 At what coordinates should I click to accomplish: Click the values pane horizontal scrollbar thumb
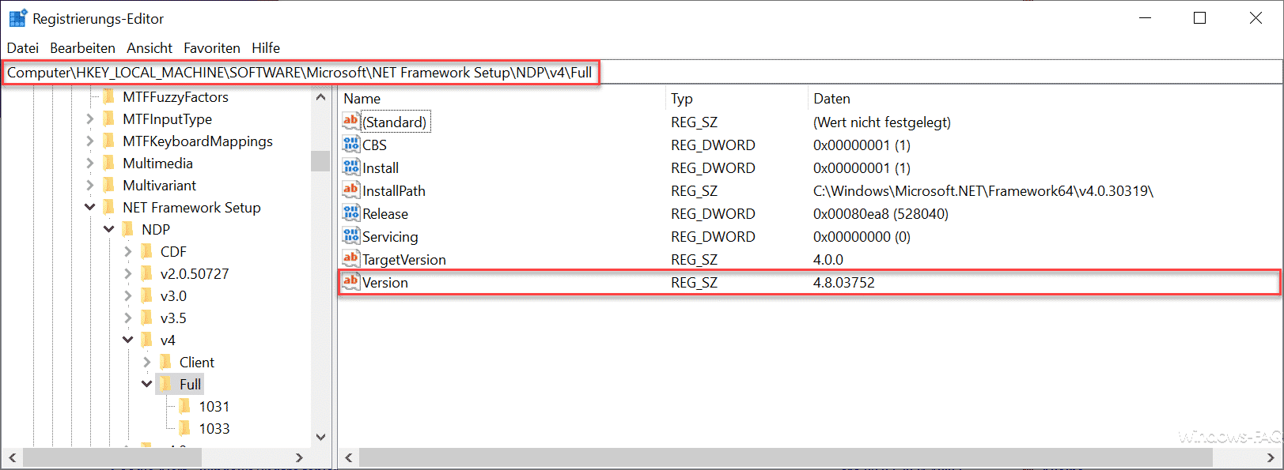pyautogui.click(x=786, y=457)
